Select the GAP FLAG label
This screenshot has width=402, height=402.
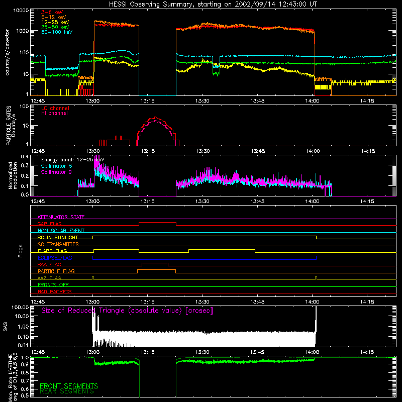pos(49,224)
